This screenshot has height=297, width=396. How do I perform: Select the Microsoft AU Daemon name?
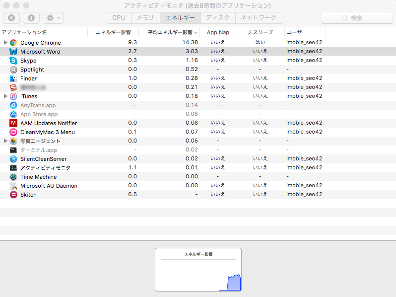coord(49,186)
